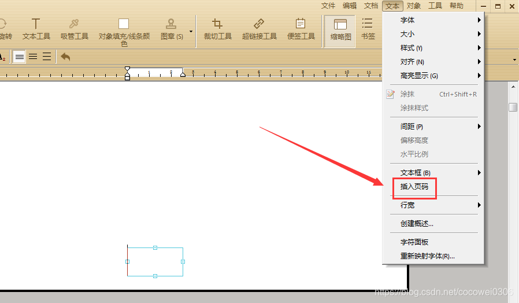Select the 吸管工具 eyedropper tool
This screenshot has height=303, width=519.
[74, 29]
